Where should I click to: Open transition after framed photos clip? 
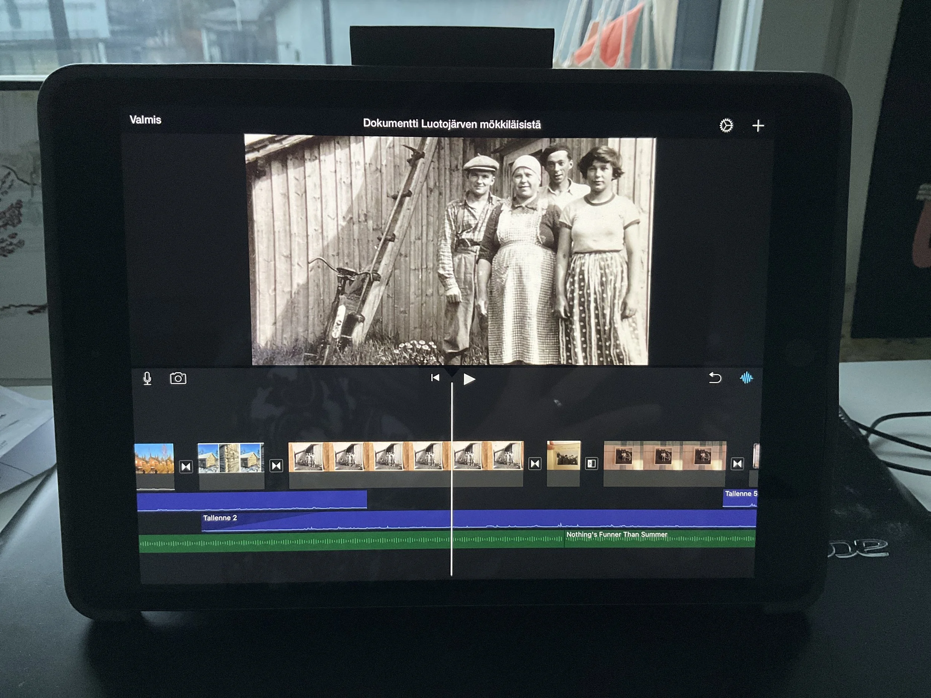[x=737, y=463]
